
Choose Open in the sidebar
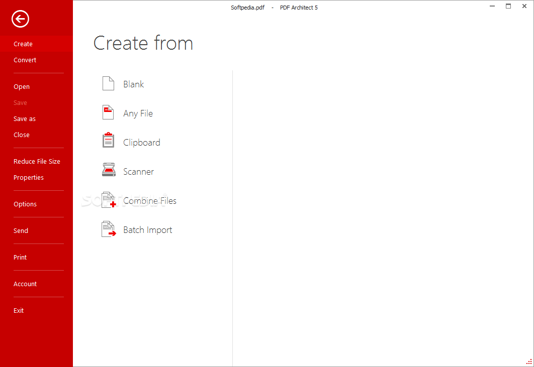[22, 87]
